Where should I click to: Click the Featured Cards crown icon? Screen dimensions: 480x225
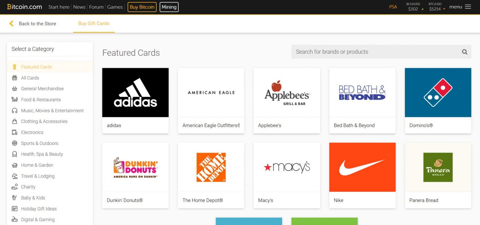point(14,67)
